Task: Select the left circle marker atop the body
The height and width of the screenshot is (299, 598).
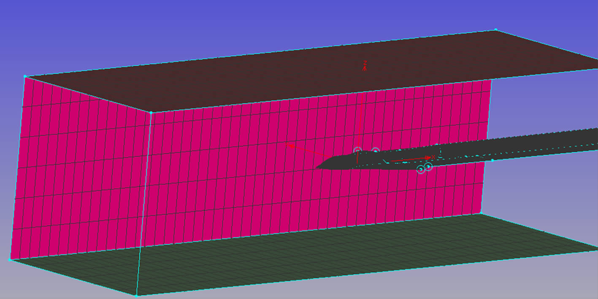Action: point(357,151)
